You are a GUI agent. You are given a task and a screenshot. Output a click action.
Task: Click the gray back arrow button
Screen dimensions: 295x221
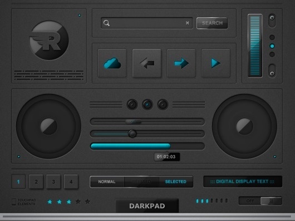point(147,63)
